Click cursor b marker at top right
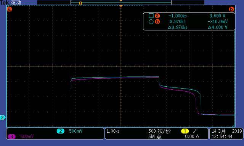 [231, 9]
